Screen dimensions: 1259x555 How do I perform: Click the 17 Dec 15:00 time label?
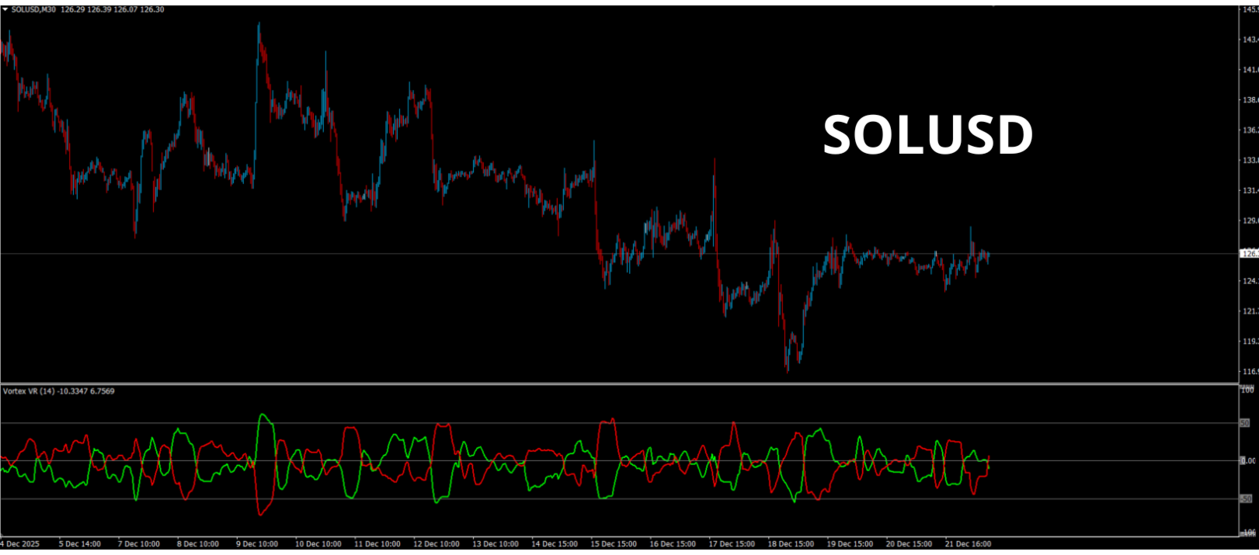point(731,544)
